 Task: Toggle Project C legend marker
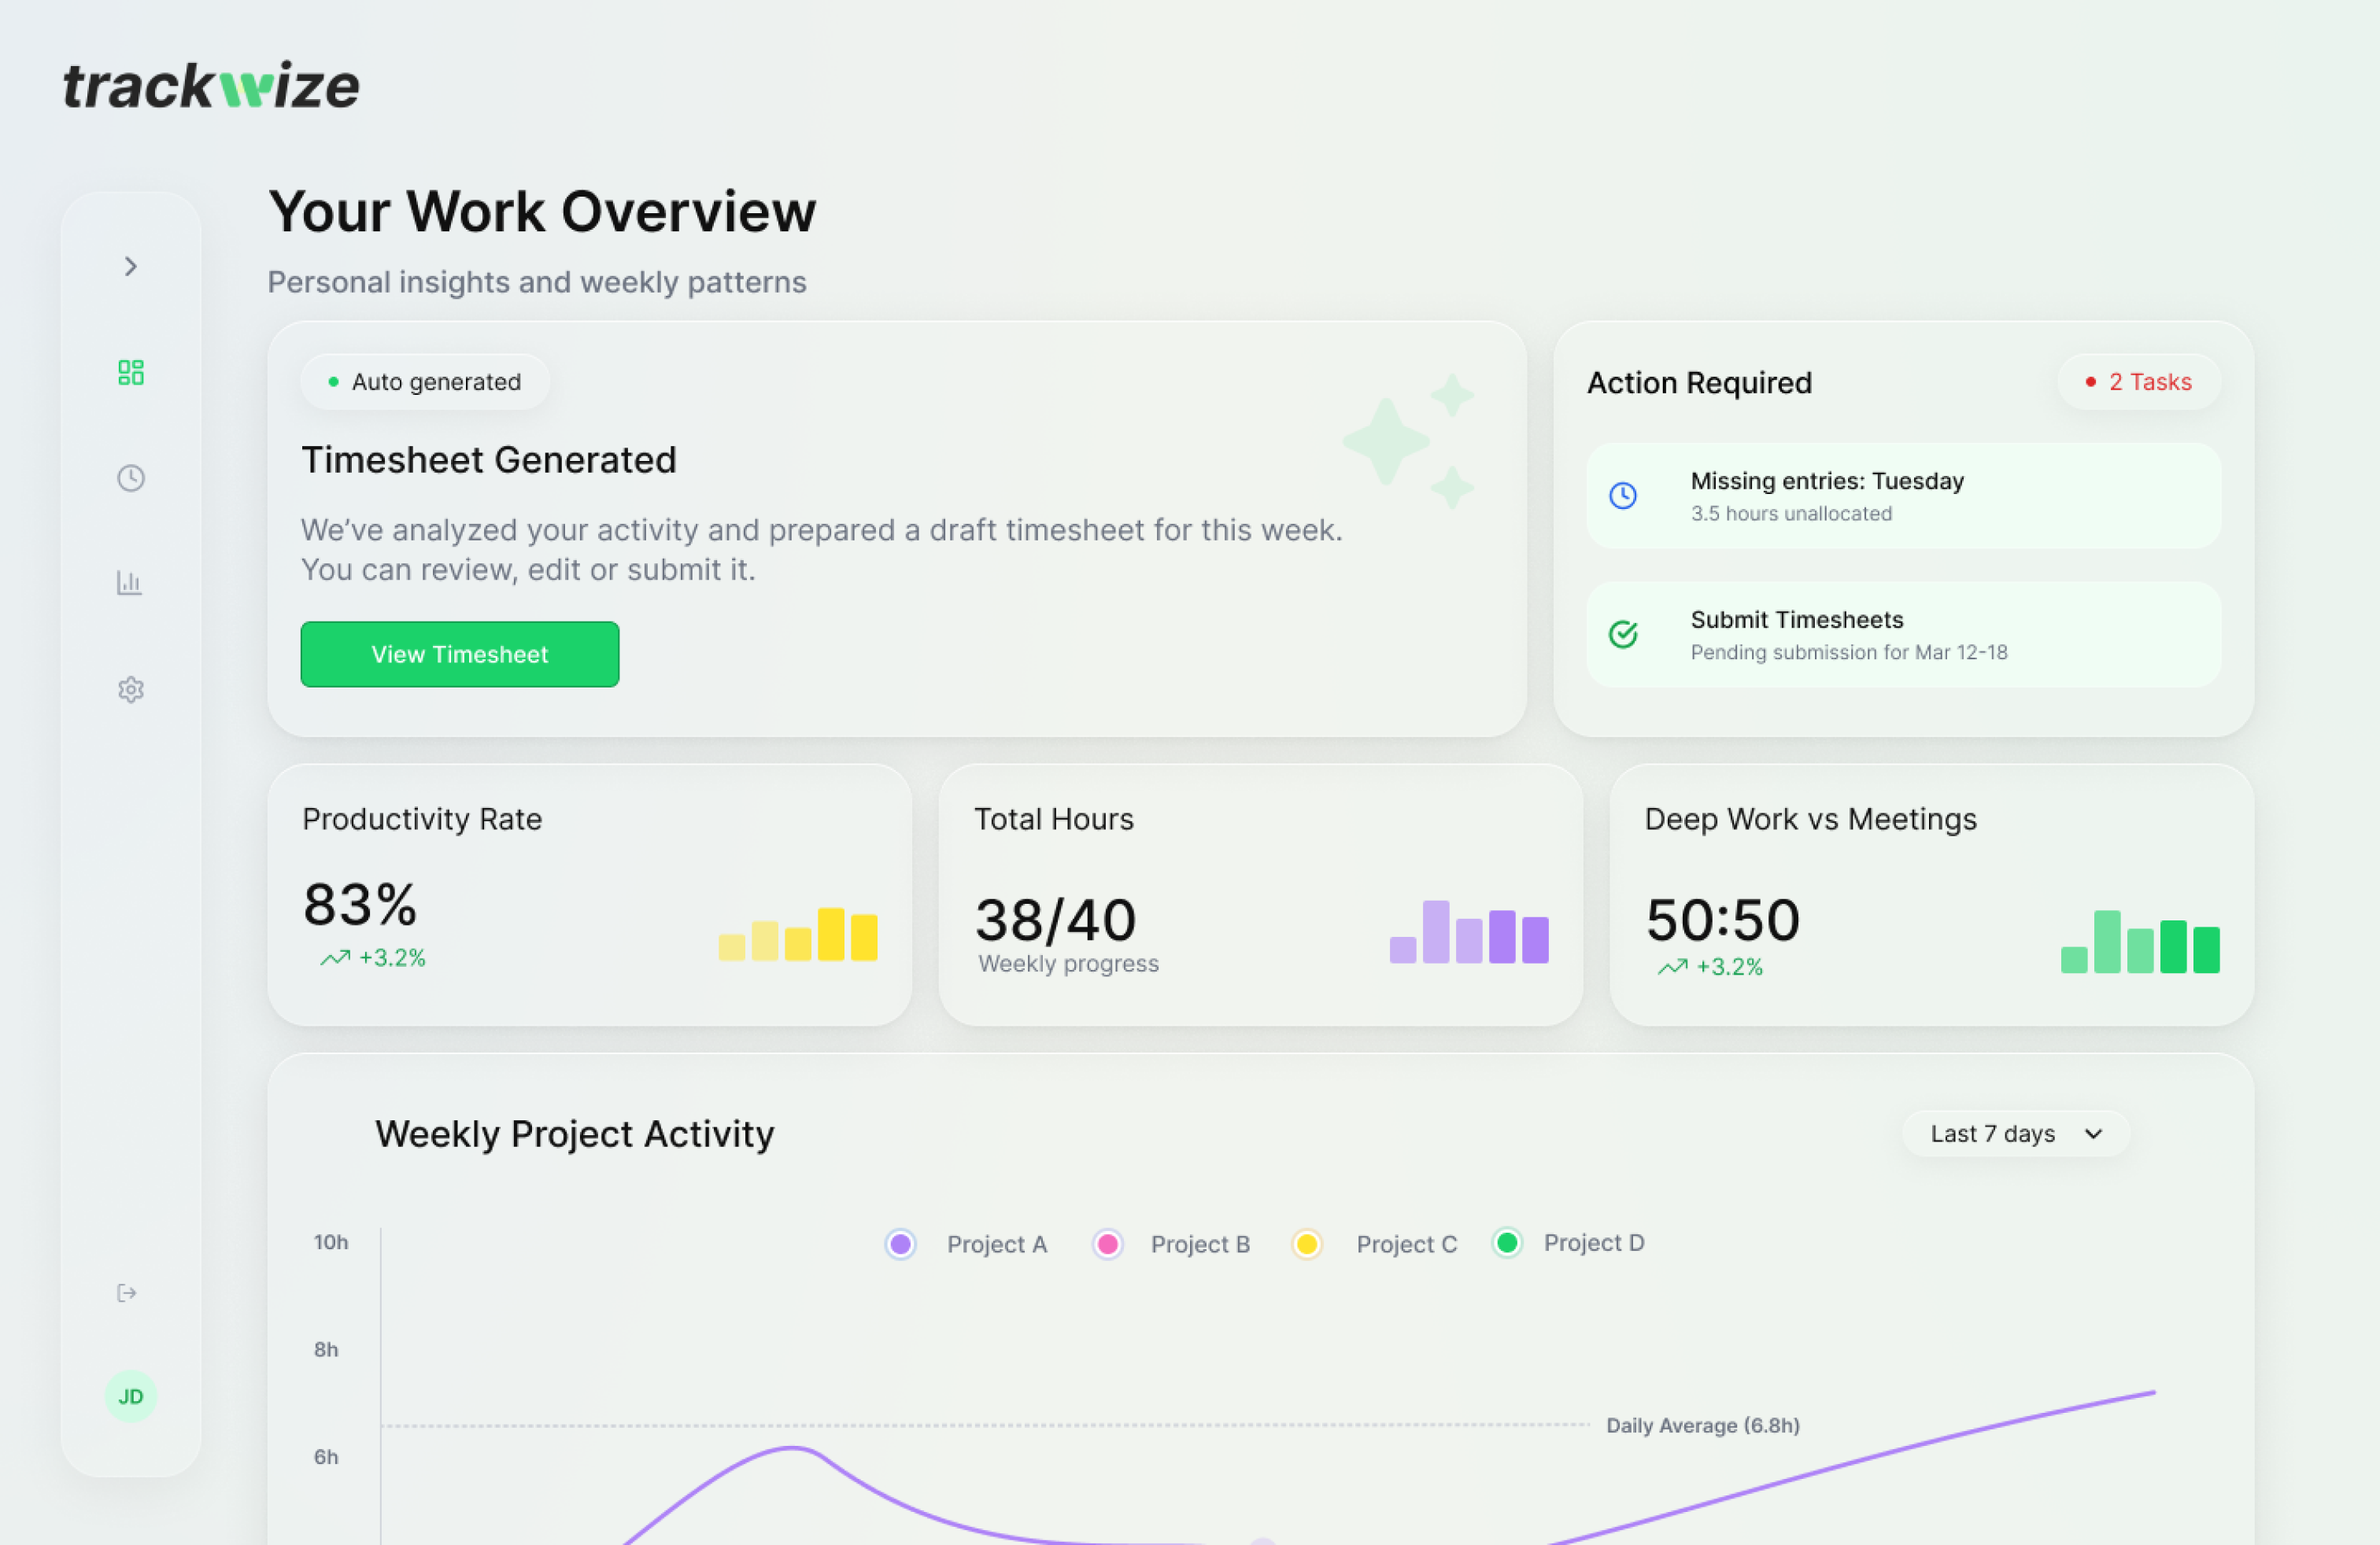pyautogui.click(x=1306, y=1244)
